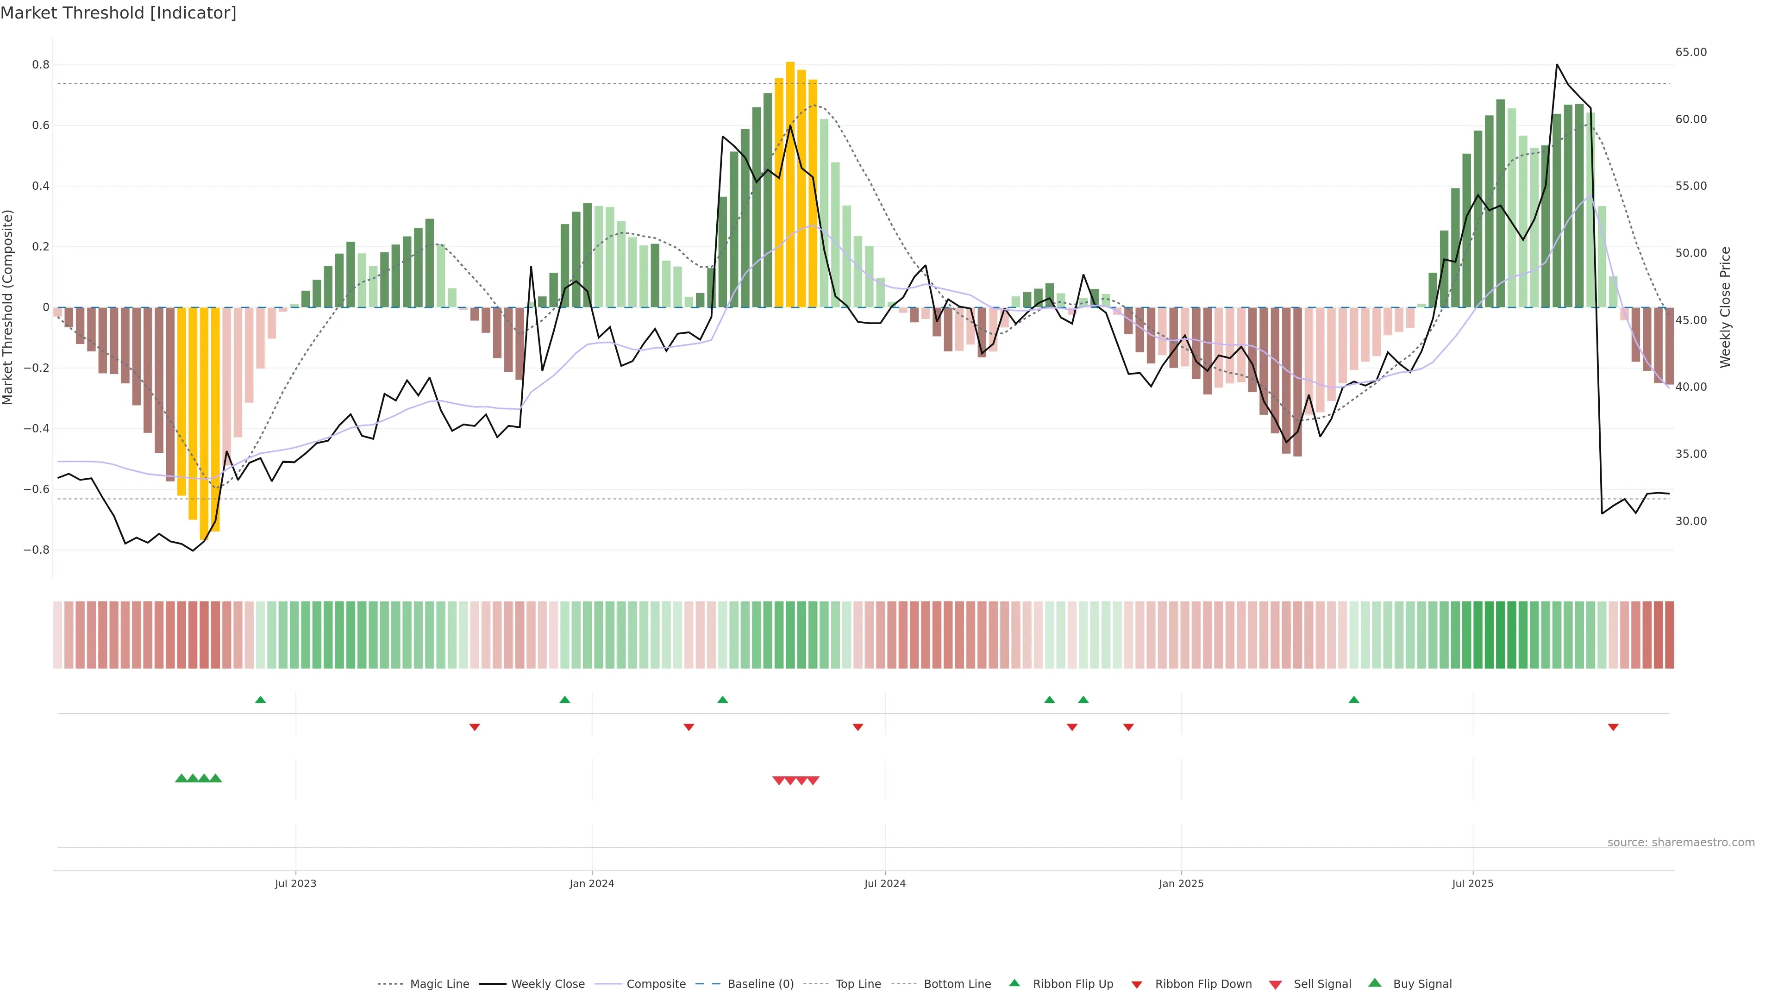Viewport: 1778px width, 1000px height.
Task: Click the Sell Signal legend triangle icon
Action: coord(1276,985)
